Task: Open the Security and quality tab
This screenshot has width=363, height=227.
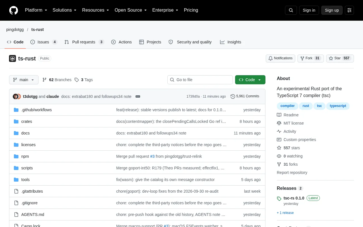Action: click(190, 42)
